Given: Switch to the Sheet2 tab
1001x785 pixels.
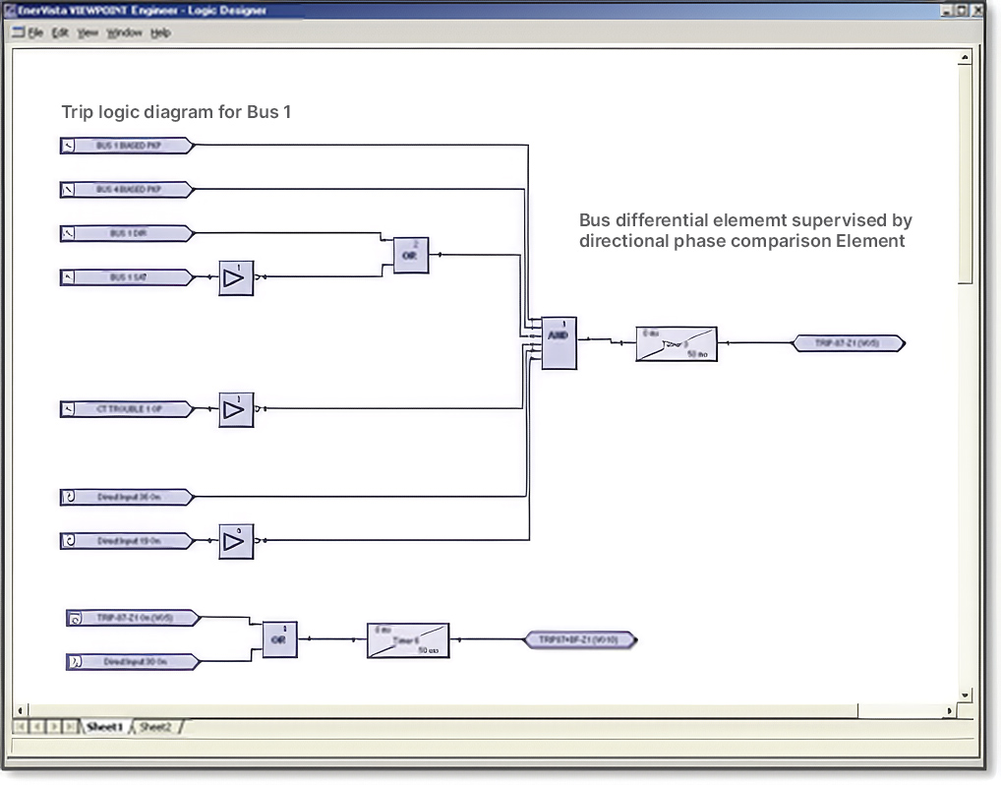Looking at the screenshot, I should click(x=155, y=727).
